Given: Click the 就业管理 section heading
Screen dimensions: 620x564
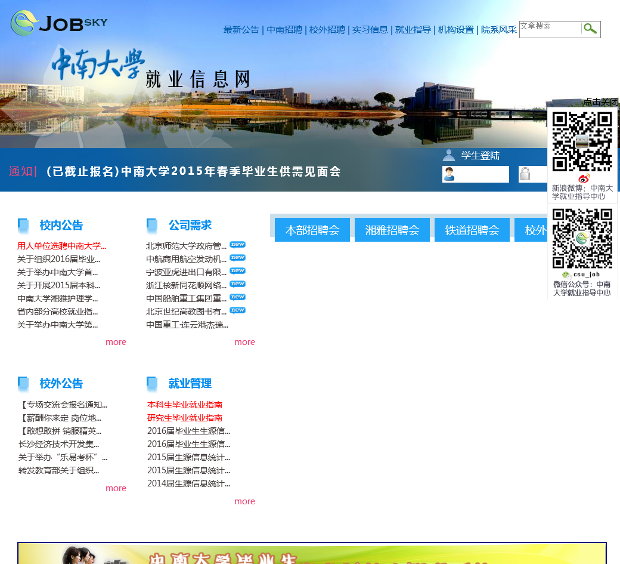Looking at the screenshot, I should pos(190,383).
